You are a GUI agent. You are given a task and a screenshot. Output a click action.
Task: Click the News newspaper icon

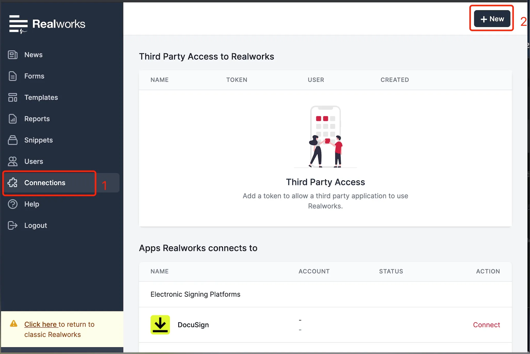pos(12,55)
